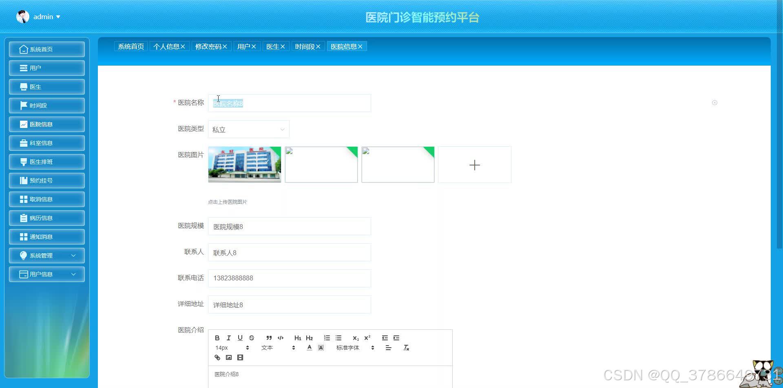Image resolution: width=783 pixels, height=388 pixels.
Task: Click the 联系人 input field
Action: click(x=290, y=252)
